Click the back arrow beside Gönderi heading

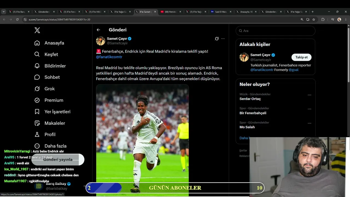pos(98,30)
